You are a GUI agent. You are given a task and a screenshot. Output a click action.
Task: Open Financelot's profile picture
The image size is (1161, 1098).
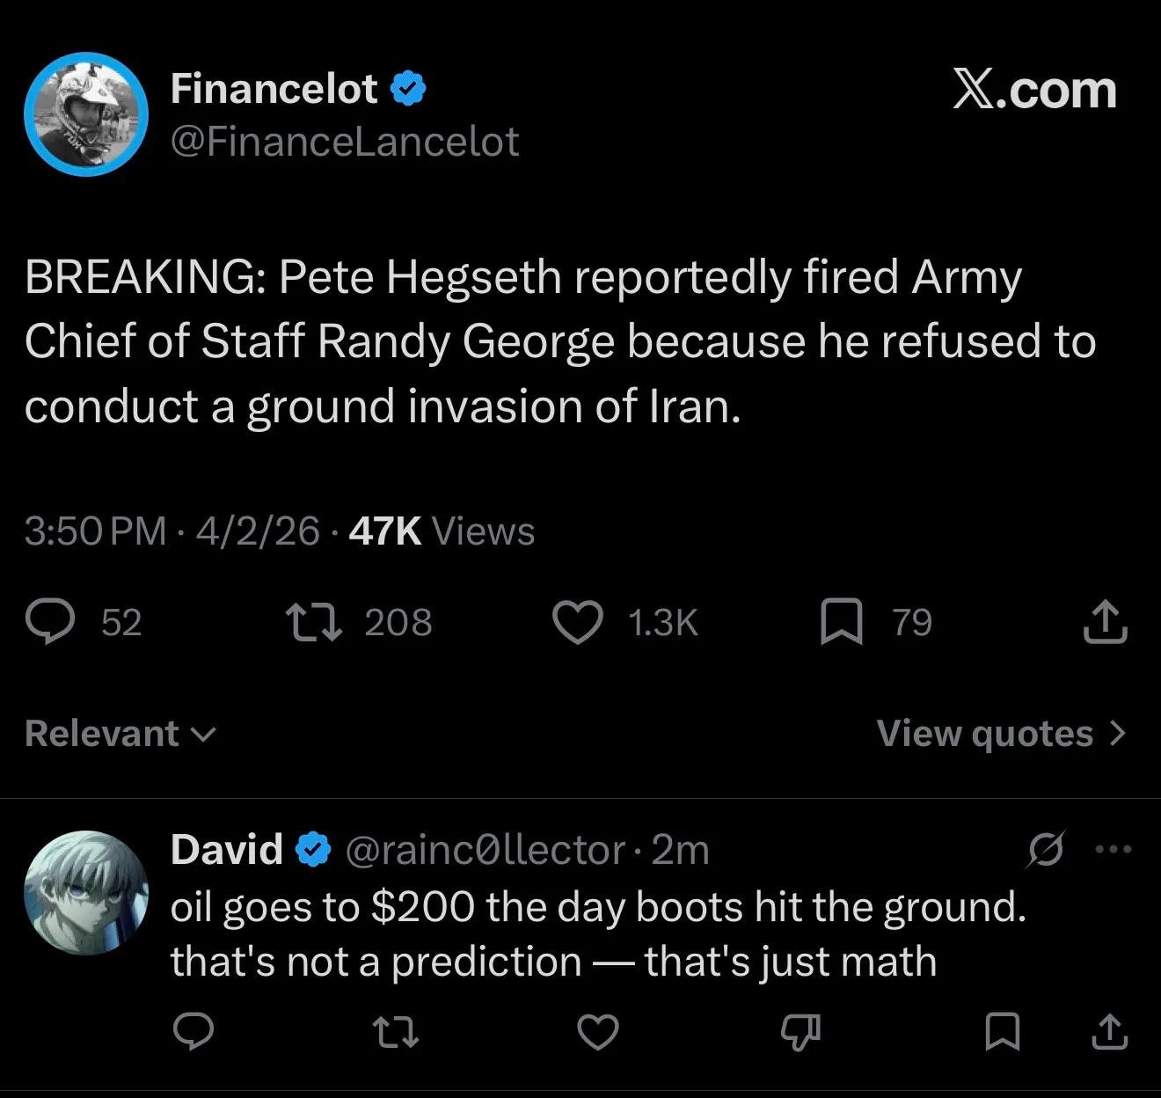[x=86, y=114]
